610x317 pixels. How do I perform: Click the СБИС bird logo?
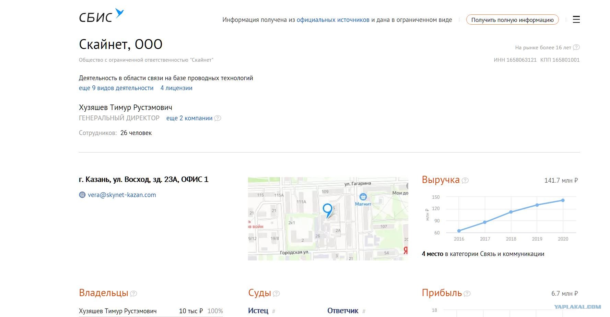coord(101,16)
